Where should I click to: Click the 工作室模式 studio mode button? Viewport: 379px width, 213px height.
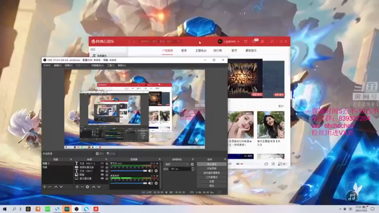[212, 177]
